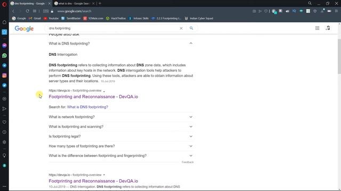341x191 pixels.
Task: Open Easy Setup menu icon
Action: pyautogui.click(x=336, y=11)
